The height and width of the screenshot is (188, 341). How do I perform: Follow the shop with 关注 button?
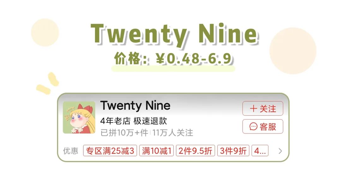coord(263,109)
